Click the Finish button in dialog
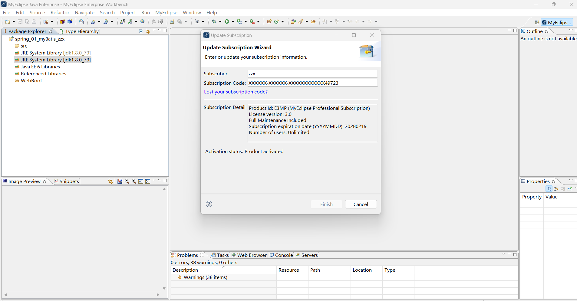The height and width of the screenshot is (301, 577). coord(326,204)
